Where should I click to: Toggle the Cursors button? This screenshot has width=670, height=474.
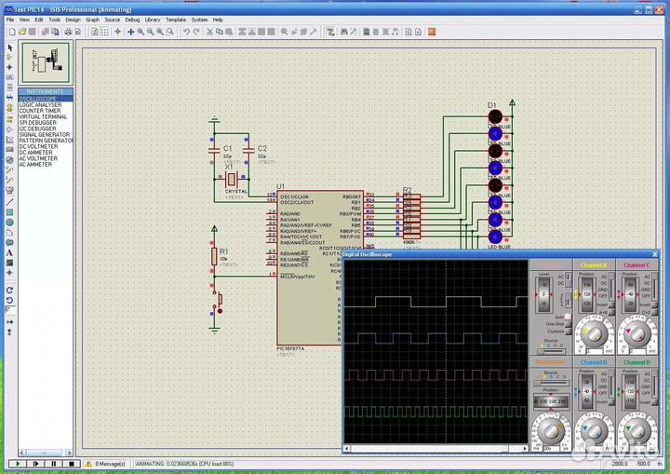coord(568,332)
